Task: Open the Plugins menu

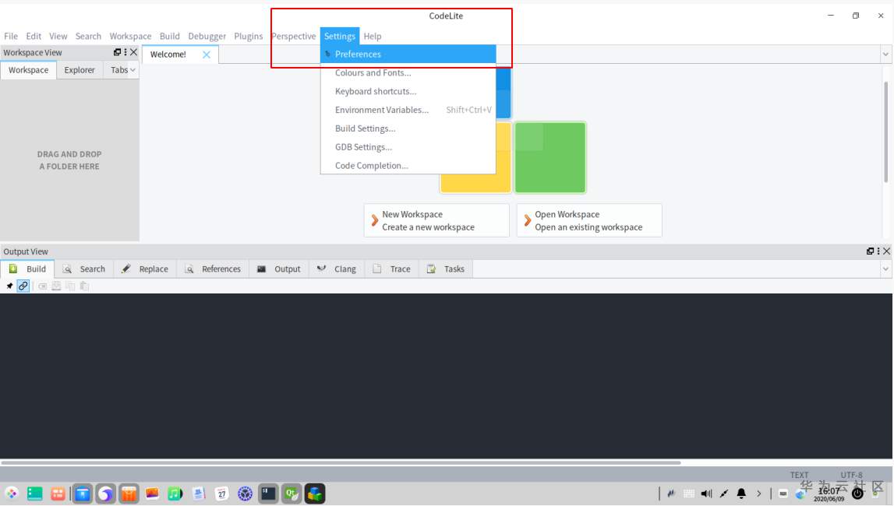Action: [249, 36]
